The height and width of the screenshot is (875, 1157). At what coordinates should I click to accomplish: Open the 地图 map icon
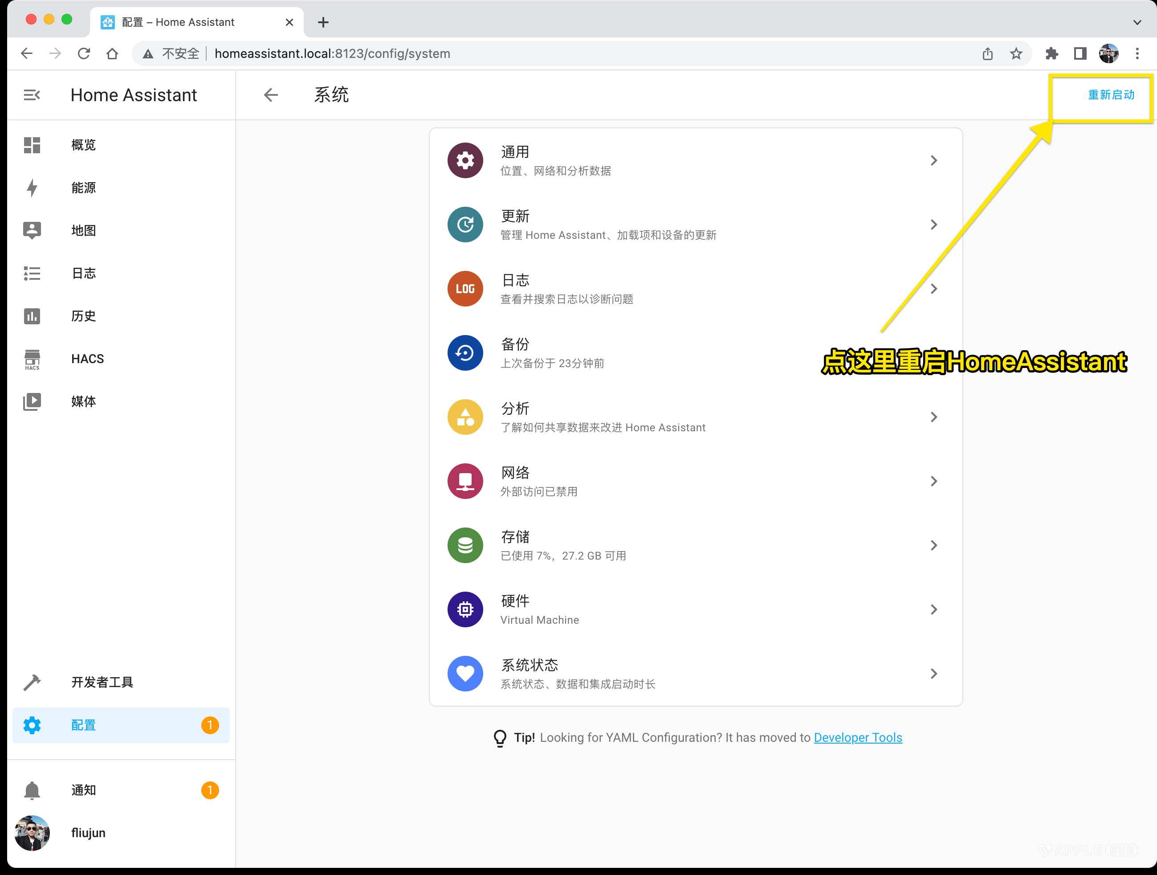click(x=31, y=230)
